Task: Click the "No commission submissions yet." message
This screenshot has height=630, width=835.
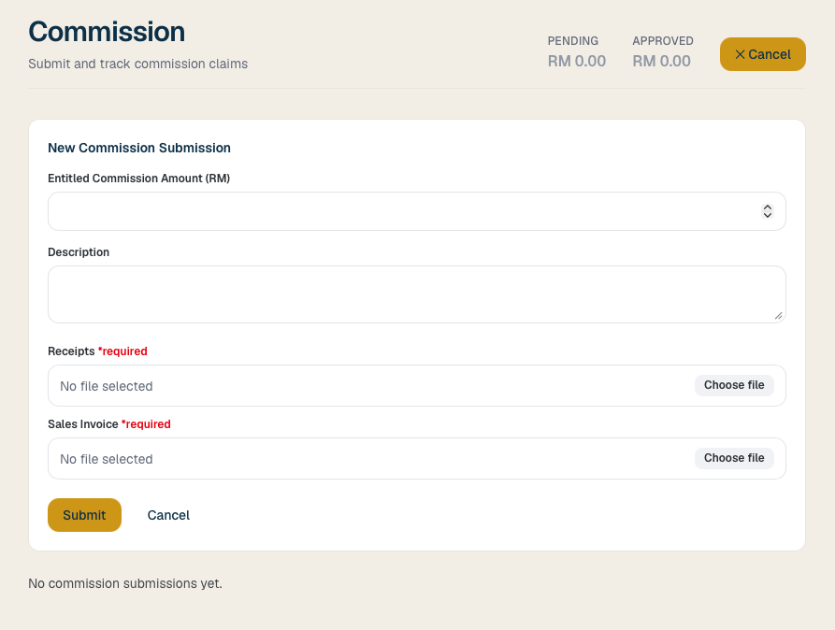Action: click(x=125, y=583)
